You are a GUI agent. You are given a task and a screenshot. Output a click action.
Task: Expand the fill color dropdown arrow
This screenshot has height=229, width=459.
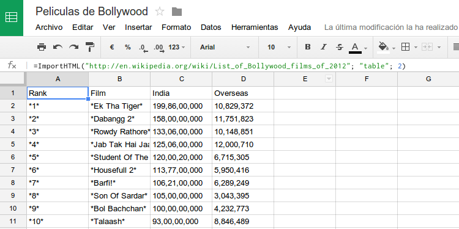click(x=394, y=48)
